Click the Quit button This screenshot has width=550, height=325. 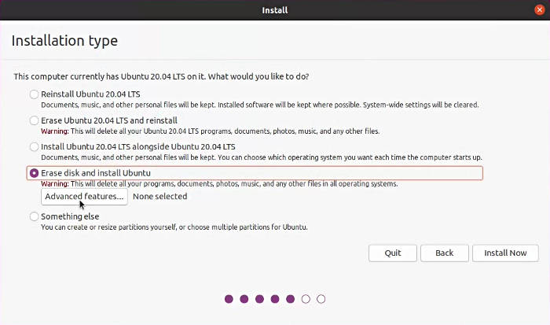tap(393, 253)
